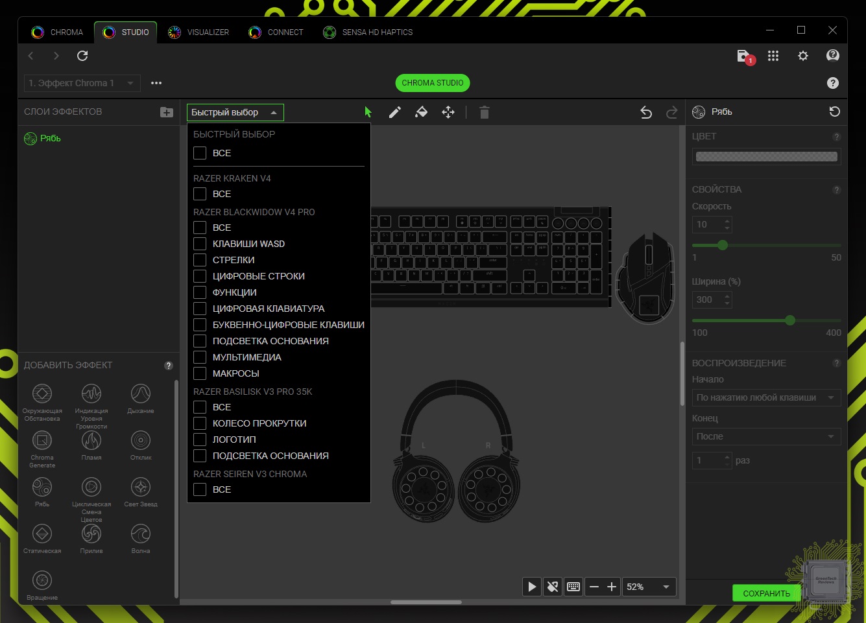Open the Начало trigger dropdown
The image size is (866, 623).
[766, 397]
